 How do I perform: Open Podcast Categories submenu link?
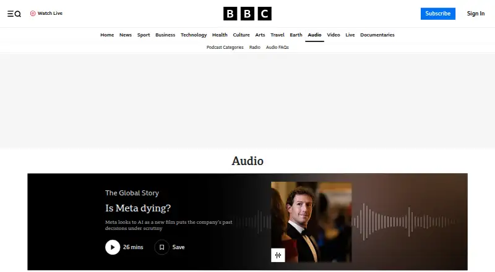pos(225,48)
